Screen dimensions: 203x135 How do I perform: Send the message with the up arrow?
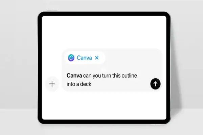click(155, 84)
